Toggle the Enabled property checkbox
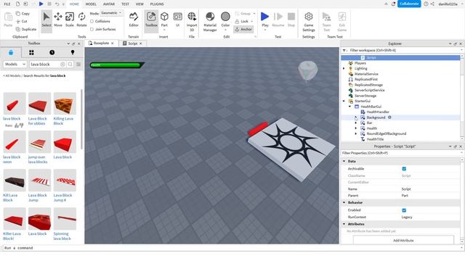 point(404,210)
